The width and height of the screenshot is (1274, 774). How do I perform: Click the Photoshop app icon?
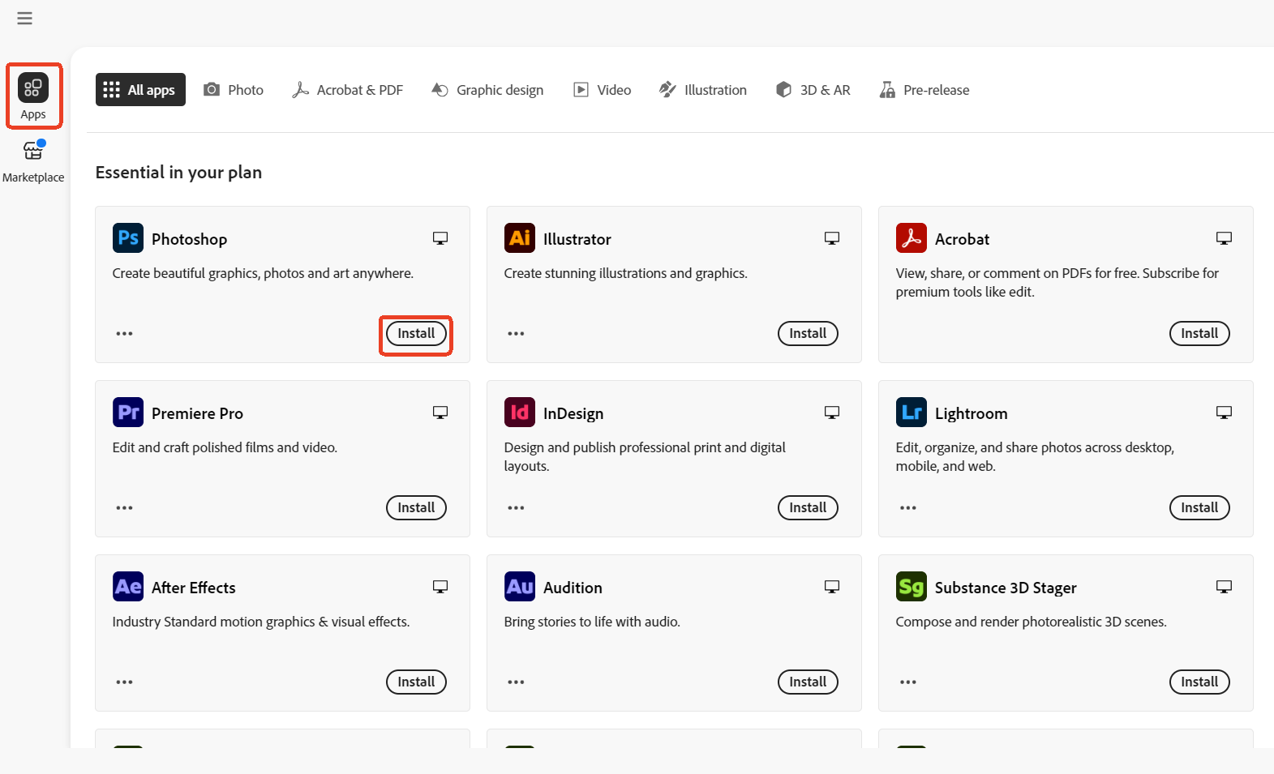point(128,238)
